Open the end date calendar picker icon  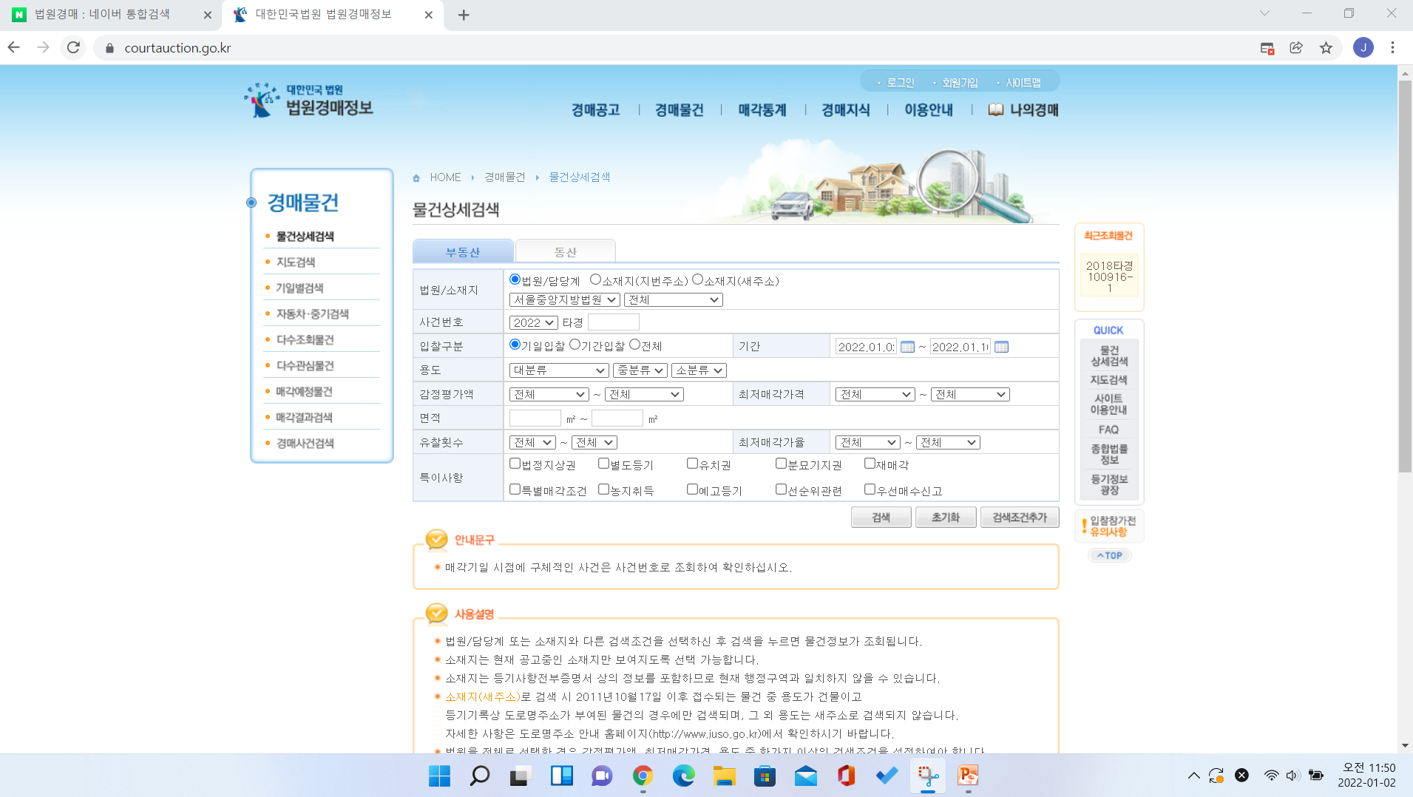(1001, 347)
